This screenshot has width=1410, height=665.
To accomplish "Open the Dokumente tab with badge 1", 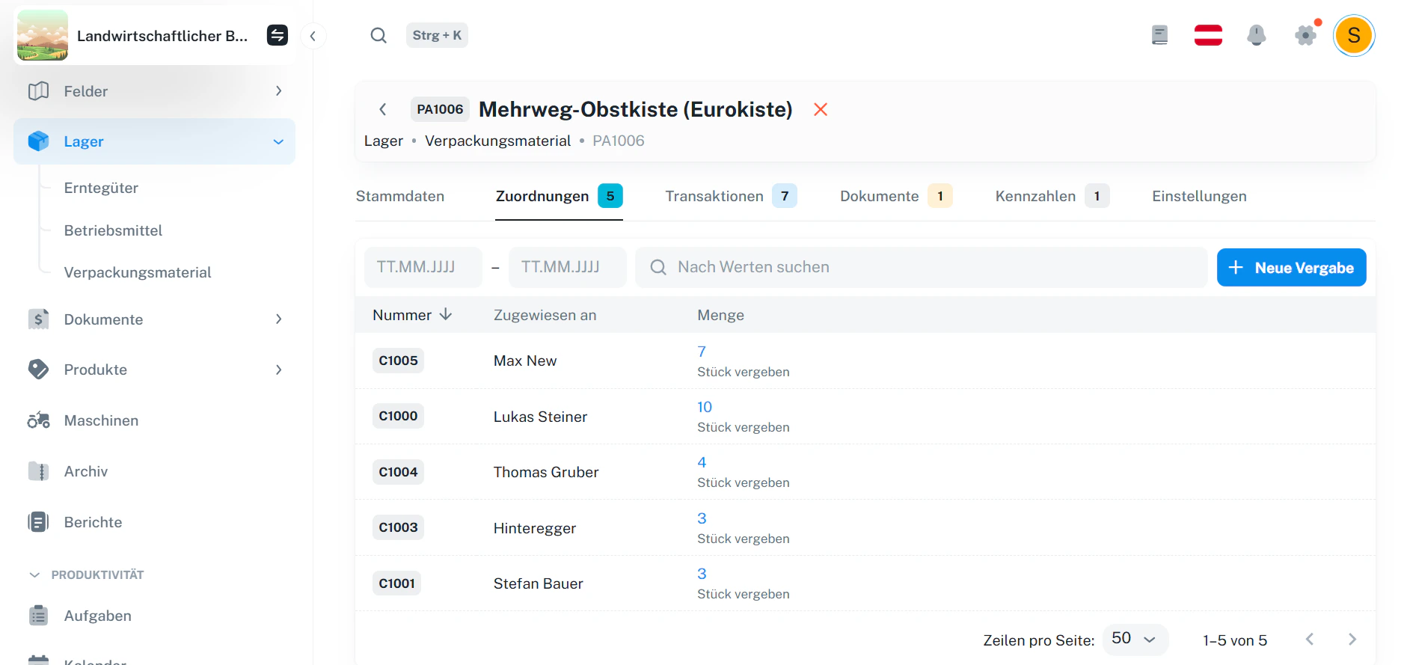I will [896, 196].
